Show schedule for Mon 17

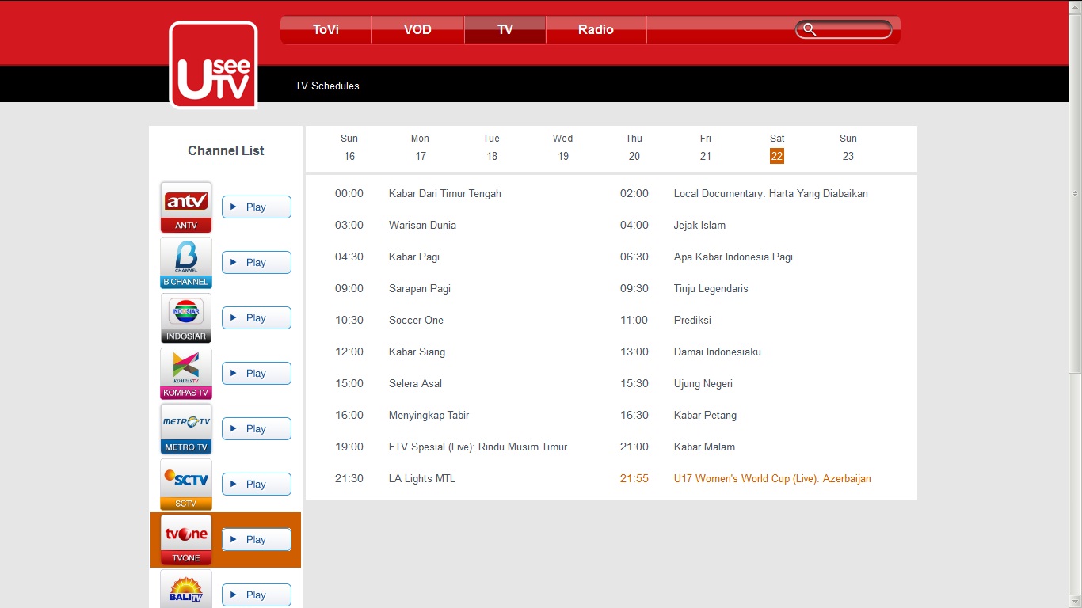tap(421, 148)
